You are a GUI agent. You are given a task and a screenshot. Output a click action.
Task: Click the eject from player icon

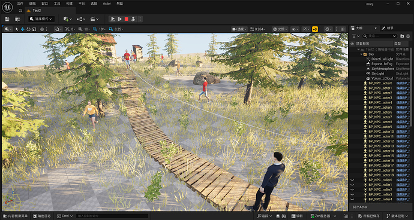pos(133,19)
